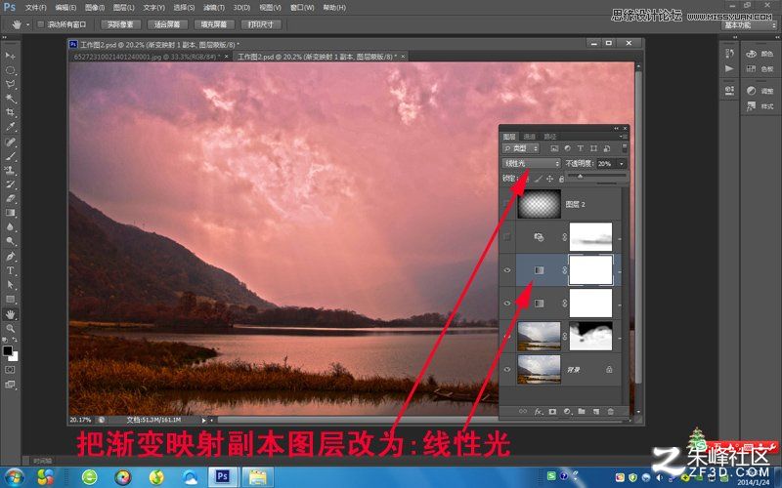This screenshot has width=782, height=488.
Task: Select the Dodge tool
Action: [10, 241]
